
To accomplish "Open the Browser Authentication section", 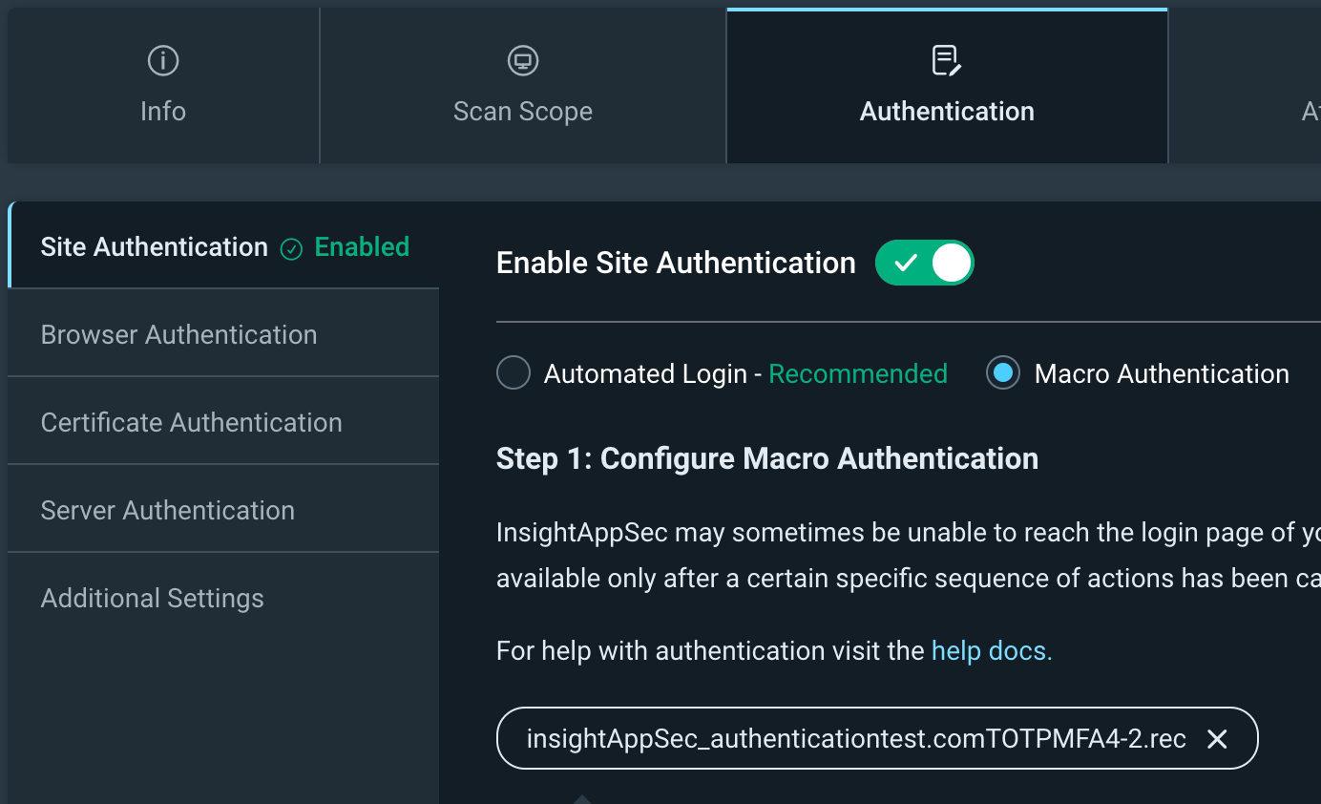I will 179,335.
